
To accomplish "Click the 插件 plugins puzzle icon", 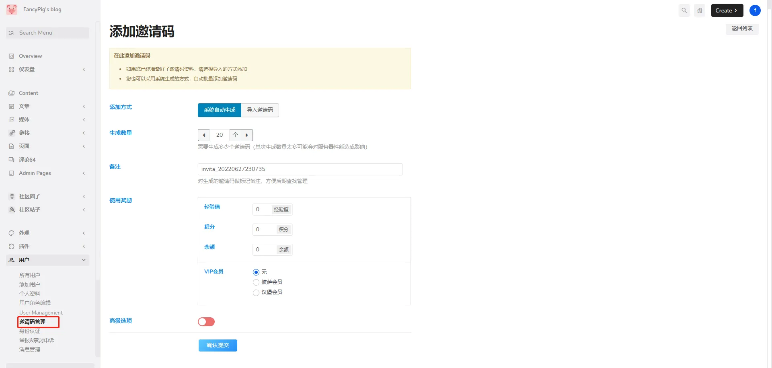I will click(12, 247).
